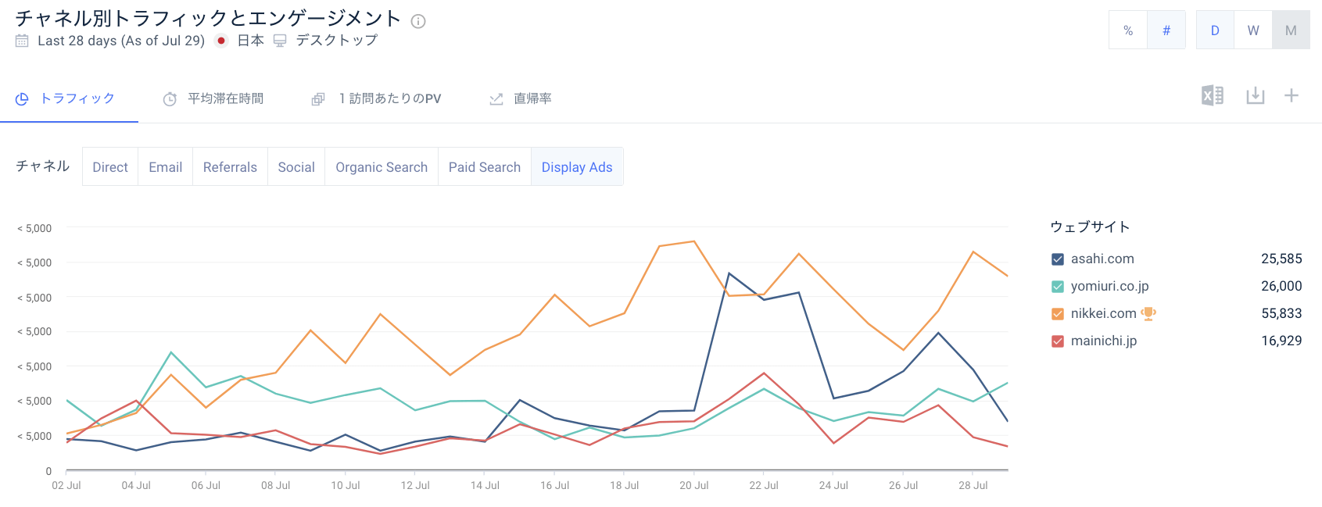
Task: Uncheck the asahi.com checkbox
Action: (1058, 259)
